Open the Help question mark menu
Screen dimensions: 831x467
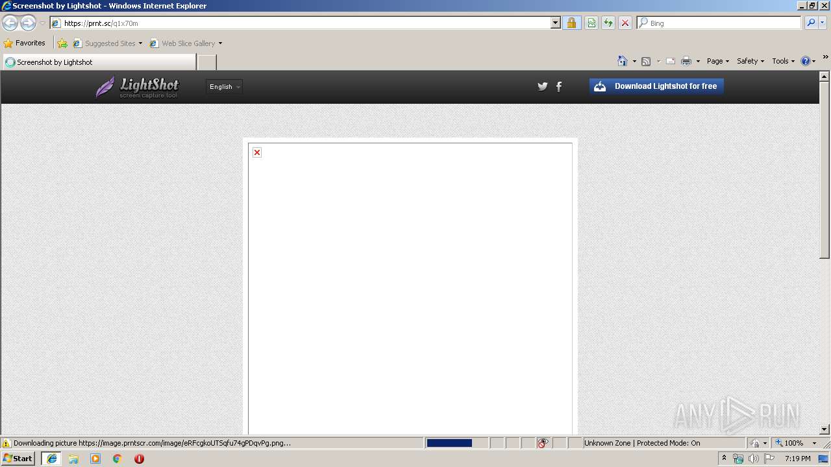point(808,61)
